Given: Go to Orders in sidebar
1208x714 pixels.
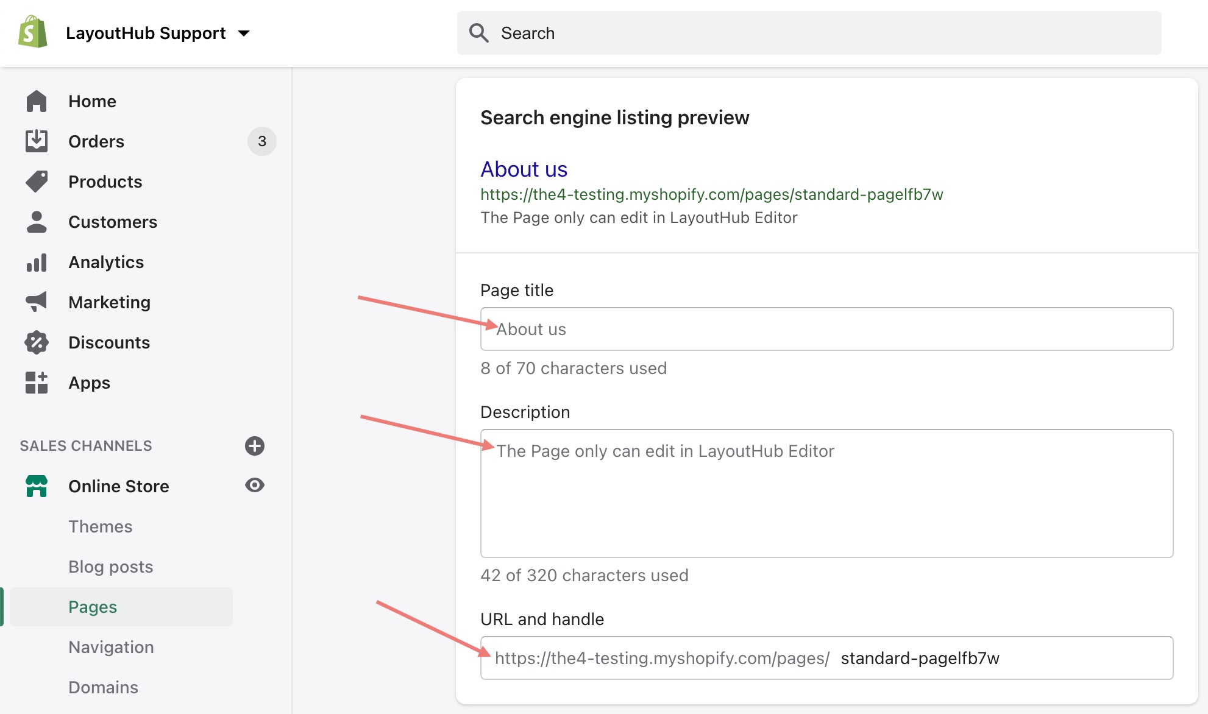Looking at the screenshot, I should [96, 141].
